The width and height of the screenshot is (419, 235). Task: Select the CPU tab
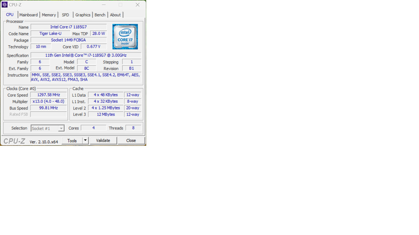pyautogui.click(x=10, y=15)
